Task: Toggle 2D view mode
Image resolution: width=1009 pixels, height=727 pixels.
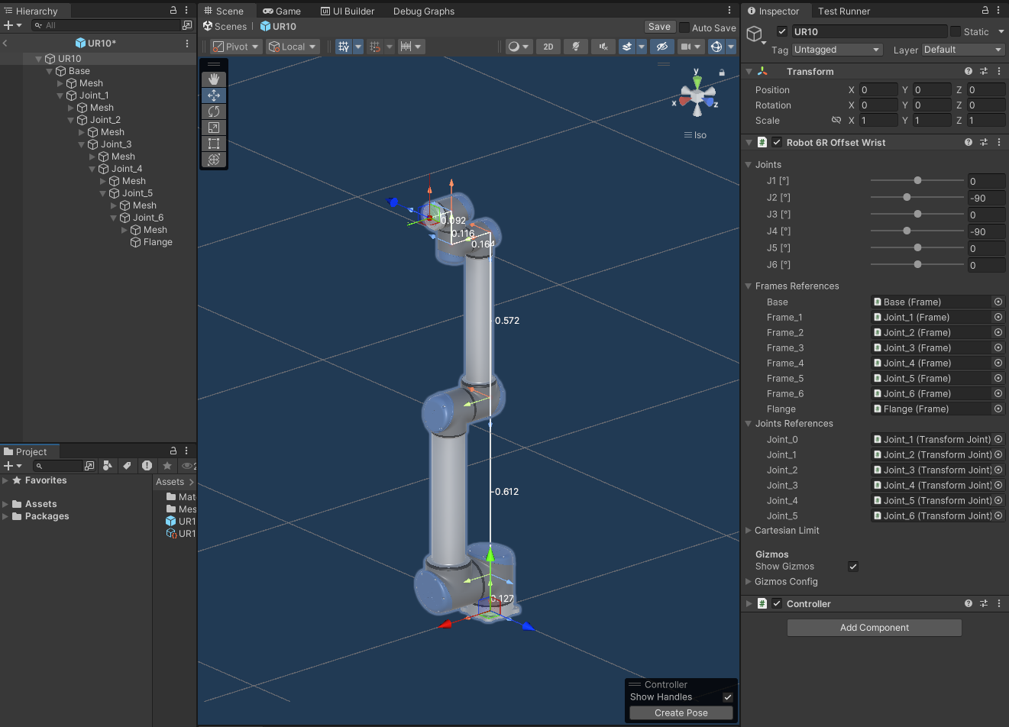Action: click(x=548, y=47)
